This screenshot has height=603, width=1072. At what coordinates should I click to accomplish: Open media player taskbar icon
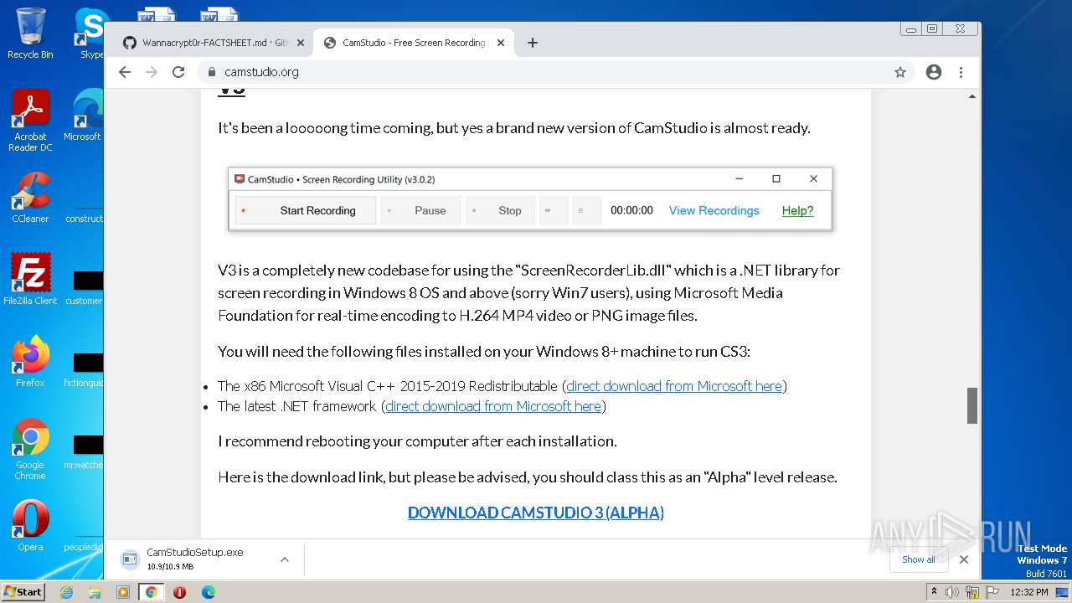click(123, 592)
